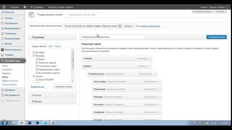
Task: Expand the Каталог menu item settings
Action: point(149,66)
